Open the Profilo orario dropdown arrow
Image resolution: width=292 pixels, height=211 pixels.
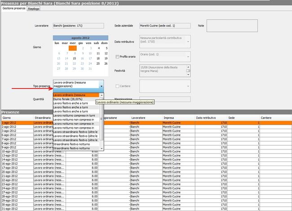pyautogui.click(x=188, y=56)
